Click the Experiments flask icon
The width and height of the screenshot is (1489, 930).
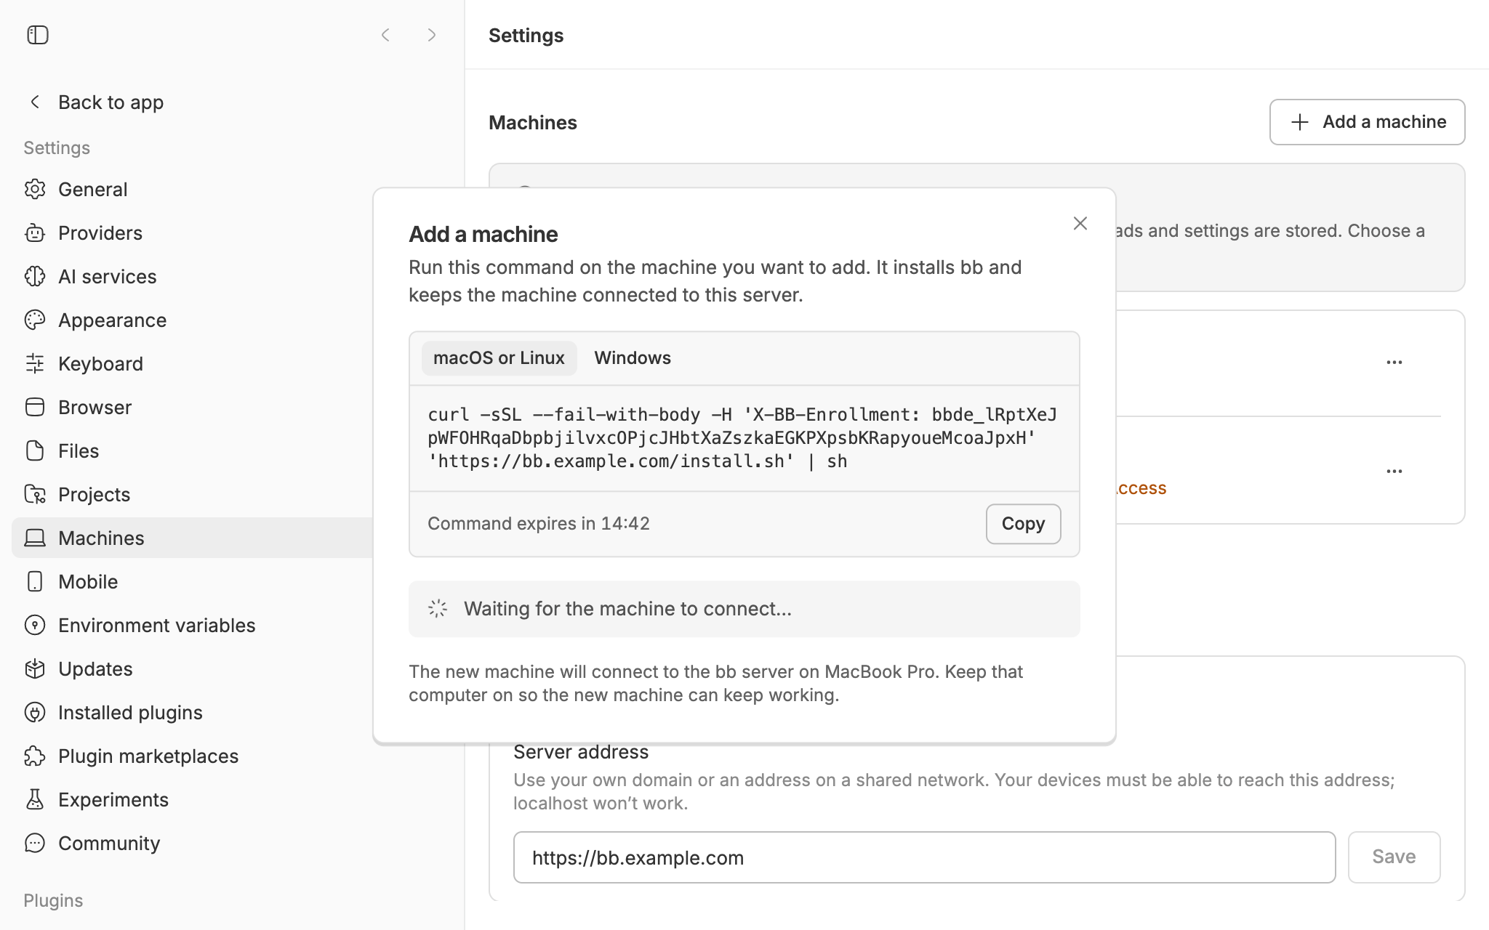(35, 799)
